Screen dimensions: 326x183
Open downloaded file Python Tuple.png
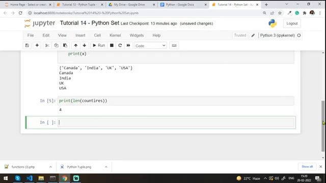(79, 167)
